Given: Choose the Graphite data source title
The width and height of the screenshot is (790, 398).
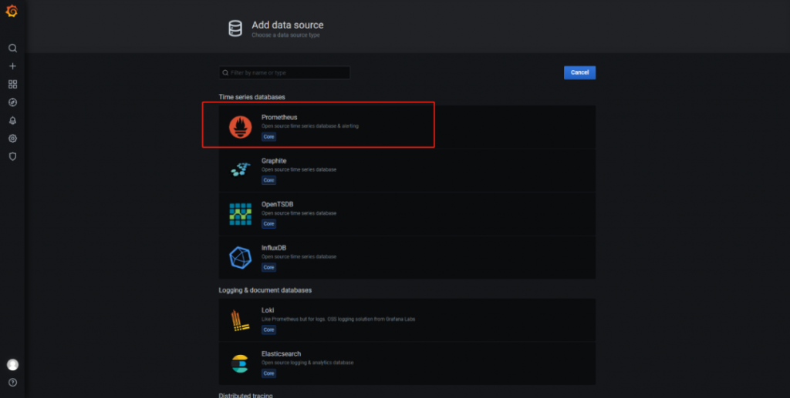Looking at the screenshot, I should tap(274, 161).
